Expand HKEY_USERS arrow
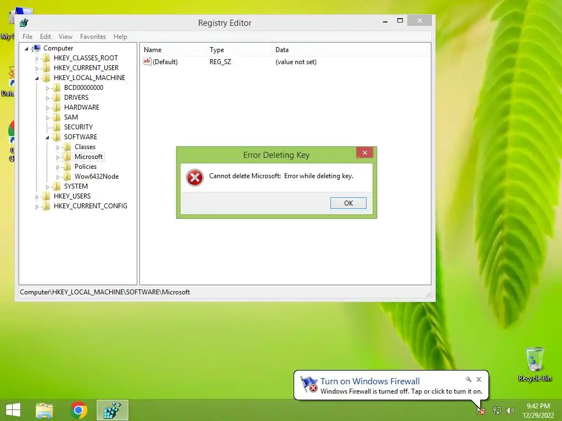This screenshot has height=421, width=562. [x=37, y=197]
